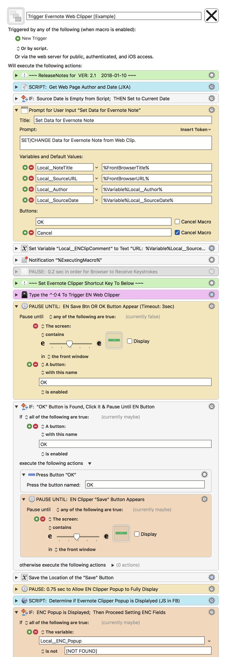Open gear menu for Save the Location action

coord(212,577)
